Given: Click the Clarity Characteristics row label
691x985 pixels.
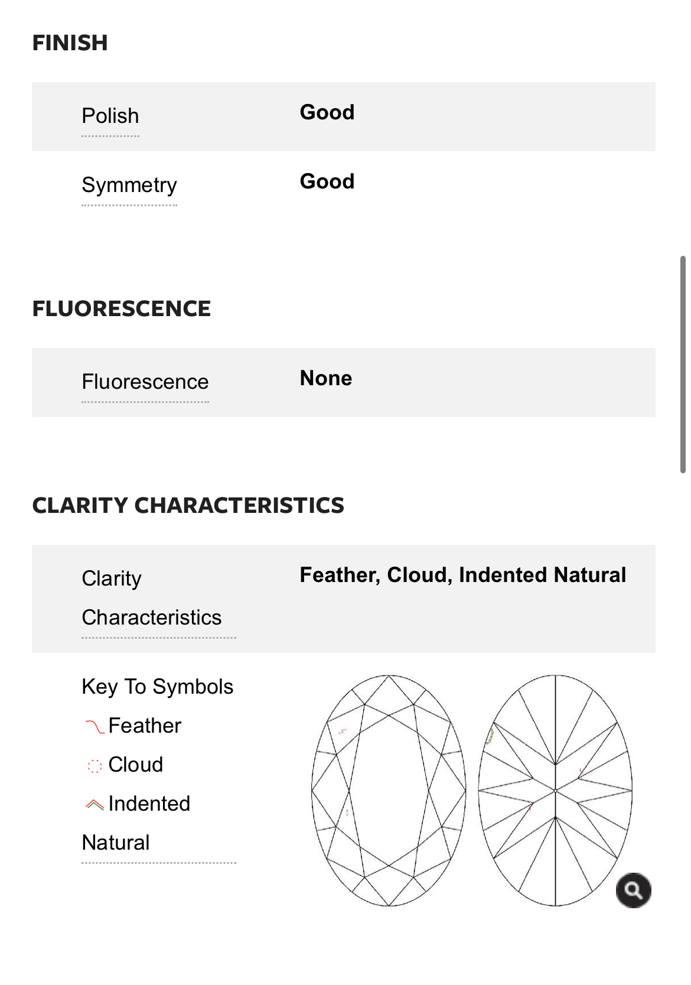Looking at the screenshot, I should click(151, 598).
